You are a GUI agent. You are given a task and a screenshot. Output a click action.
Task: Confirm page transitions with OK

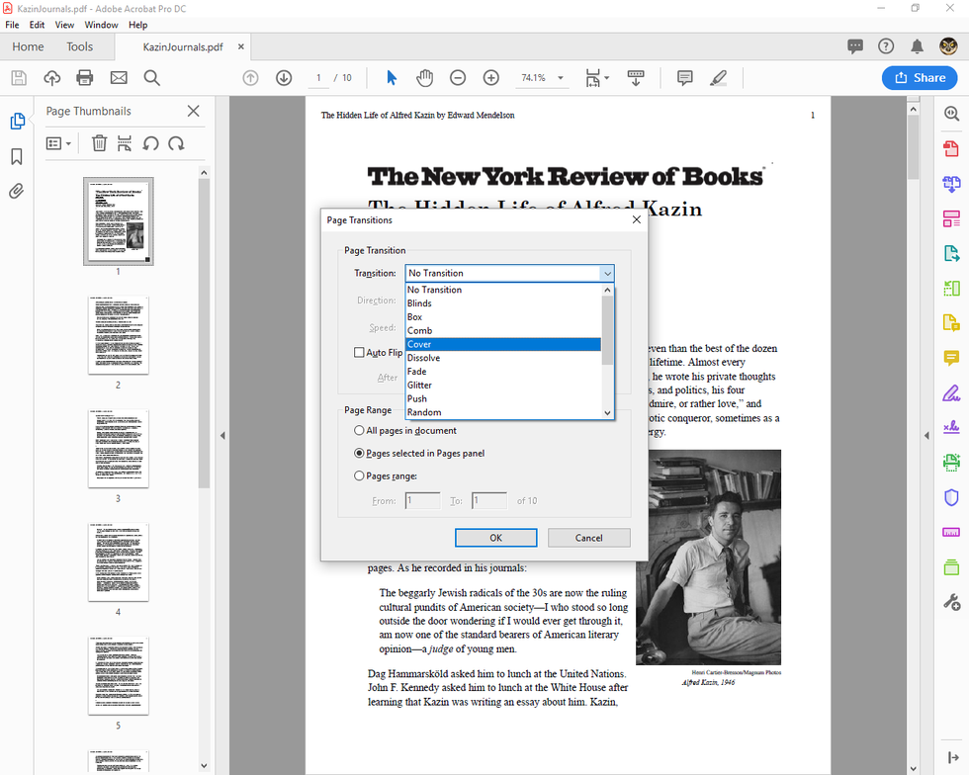point(495,537)
